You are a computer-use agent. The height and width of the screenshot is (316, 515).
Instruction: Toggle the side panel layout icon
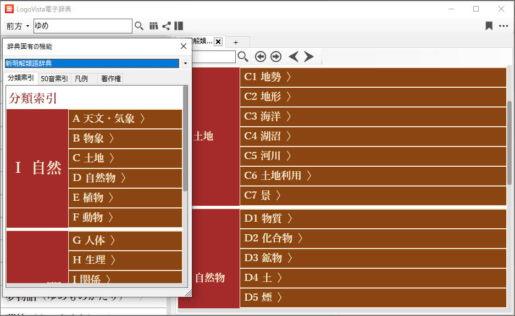(179, 26)
